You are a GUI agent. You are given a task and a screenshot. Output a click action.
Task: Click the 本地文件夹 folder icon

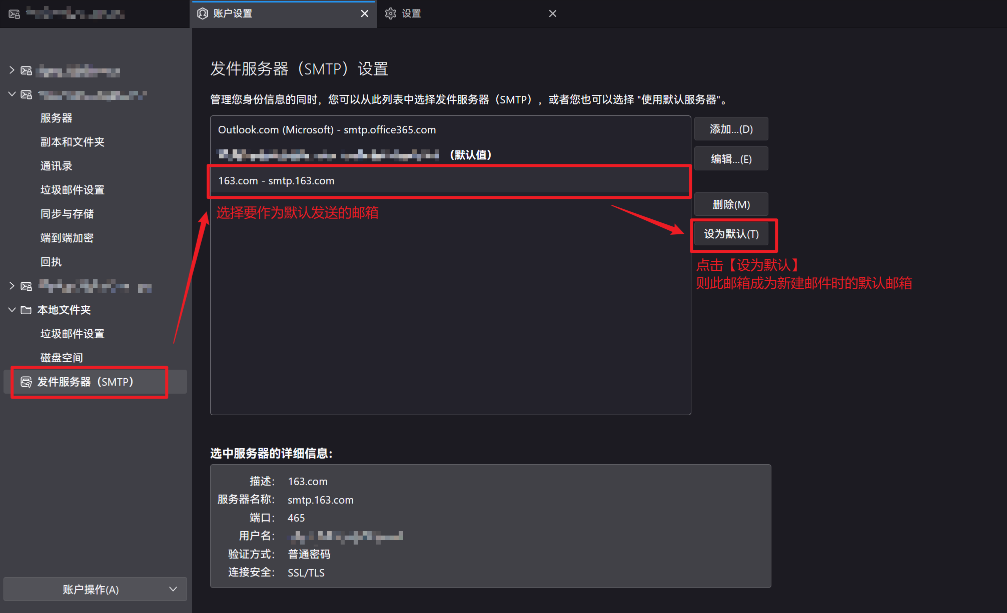(x=26, y=310)
